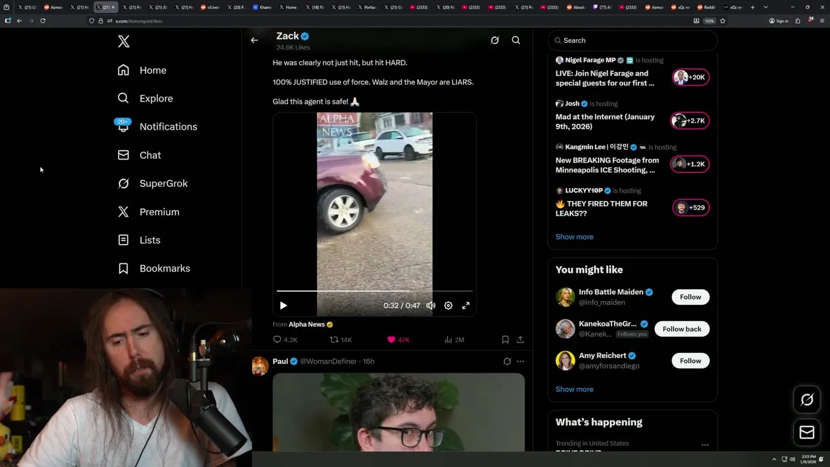Image resolution: width=830 pixels, height=467 pixels.
Task: Bookmark page with star icon
Action: click(x=722, y=21)
